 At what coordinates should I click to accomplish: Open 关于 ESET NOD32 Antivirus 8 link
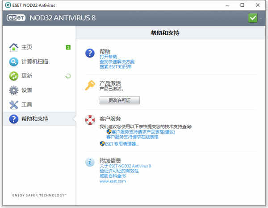coord(125,166)
